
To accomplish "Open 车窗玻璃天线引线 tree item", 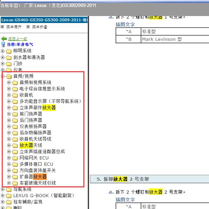I will coord(38,183).
